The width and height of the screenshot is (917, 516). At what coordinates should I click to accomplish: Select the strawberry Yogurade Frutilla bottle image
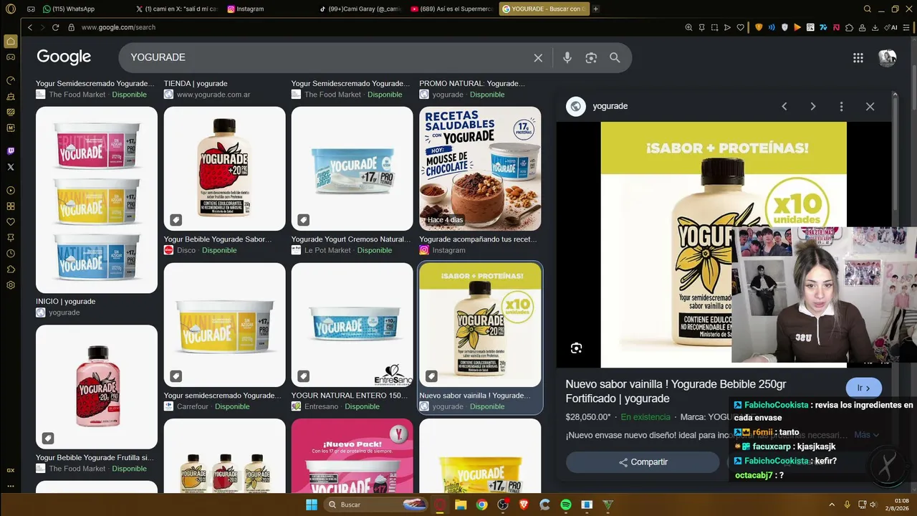[x=97, y=387]
